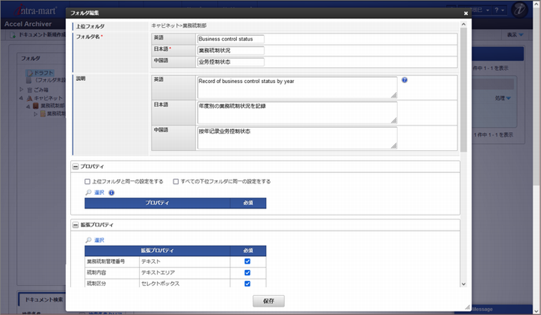This screenshot has width=541, height=315.
Task: Click round avatar icon in header
Action: pyautogui.click(x=519, y=10)
